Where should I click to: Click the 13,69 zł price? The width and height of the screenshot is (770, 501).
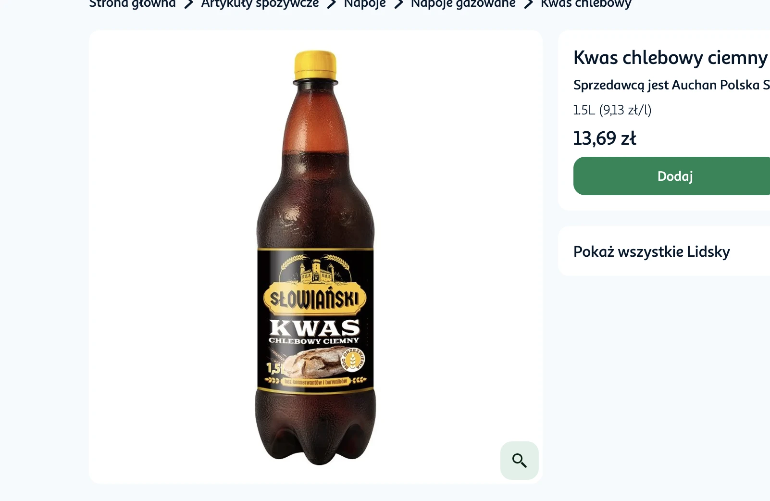[x=605, y=138]
